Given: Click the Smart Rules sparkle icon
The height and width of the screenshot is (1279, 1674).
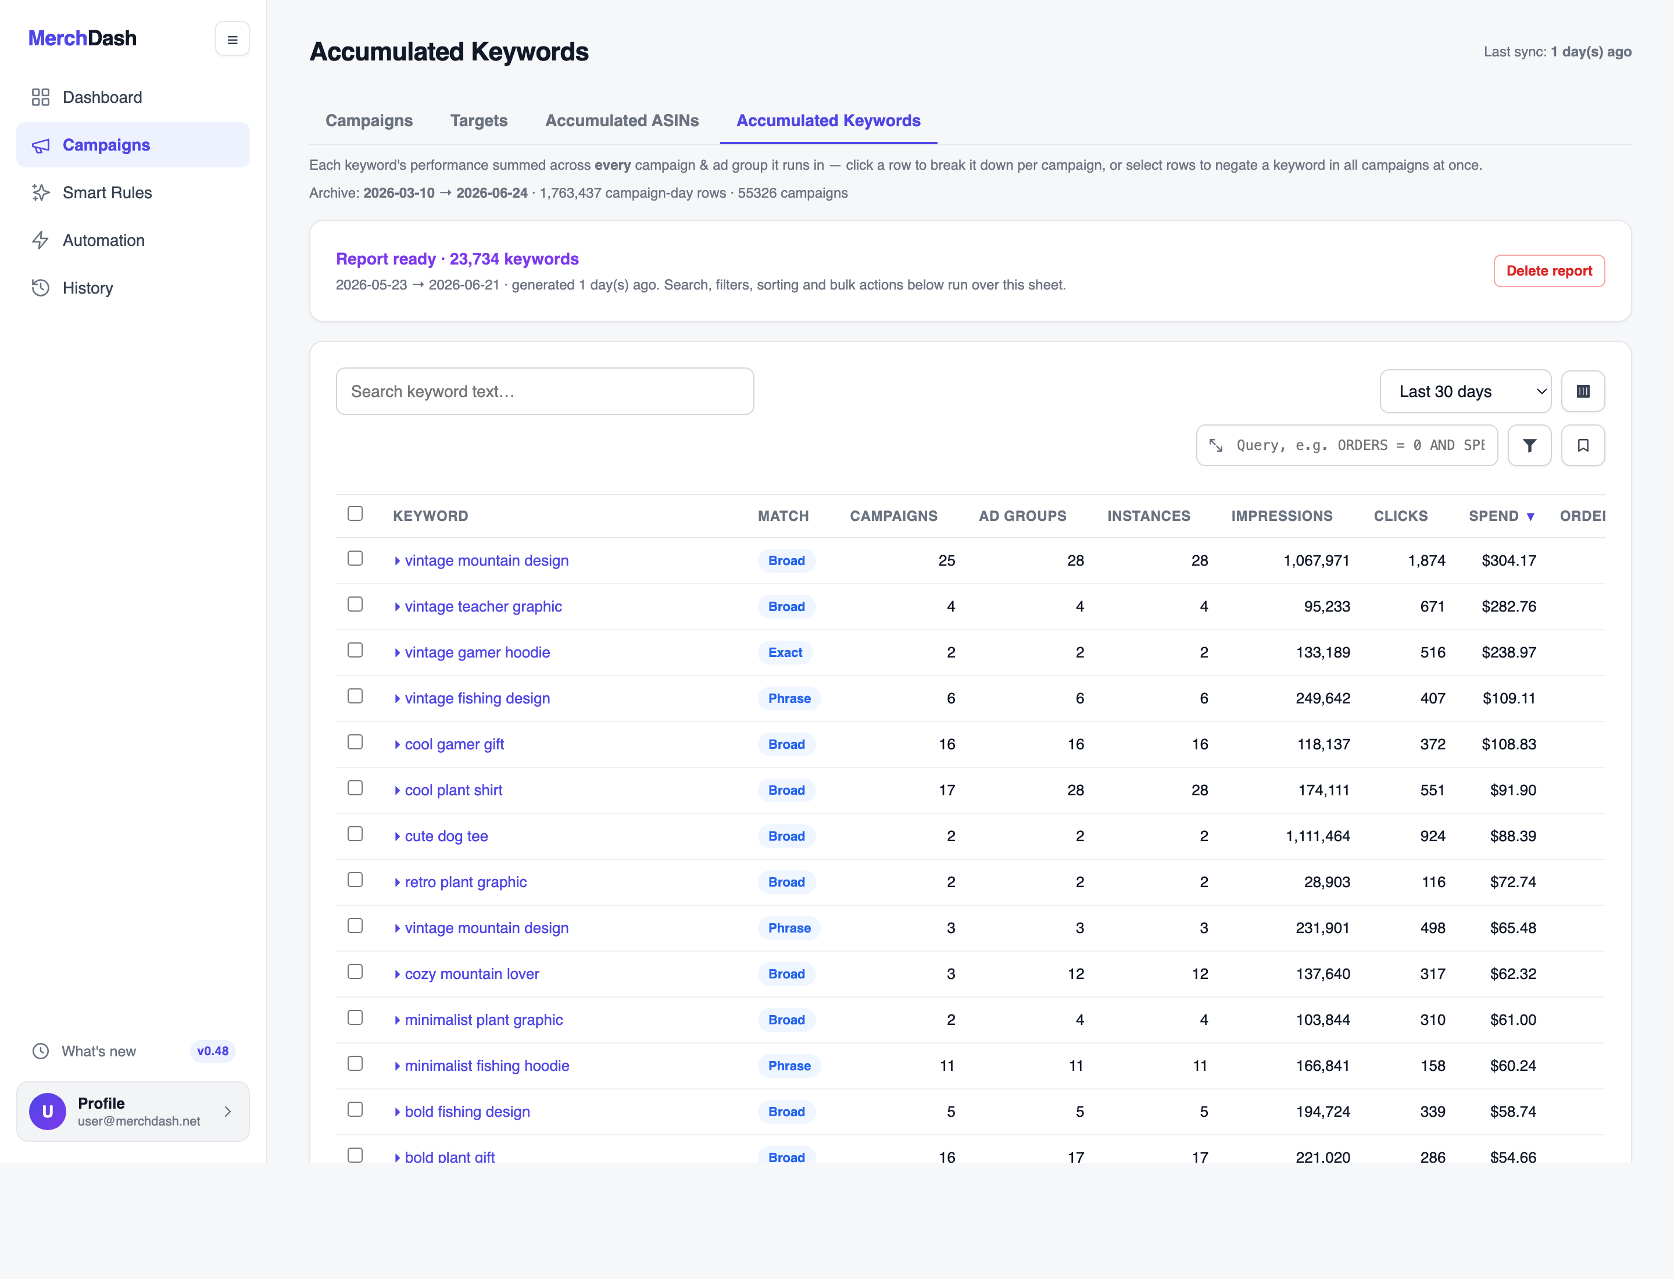Looking at the screenshot, I should tap(40, 192).
